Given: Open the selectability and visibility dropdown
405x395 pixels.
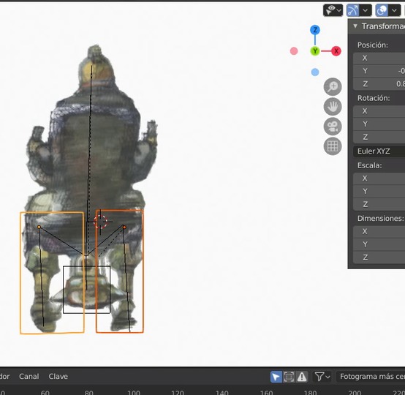Looking at the screenshot, I should [x=333, y=10].
